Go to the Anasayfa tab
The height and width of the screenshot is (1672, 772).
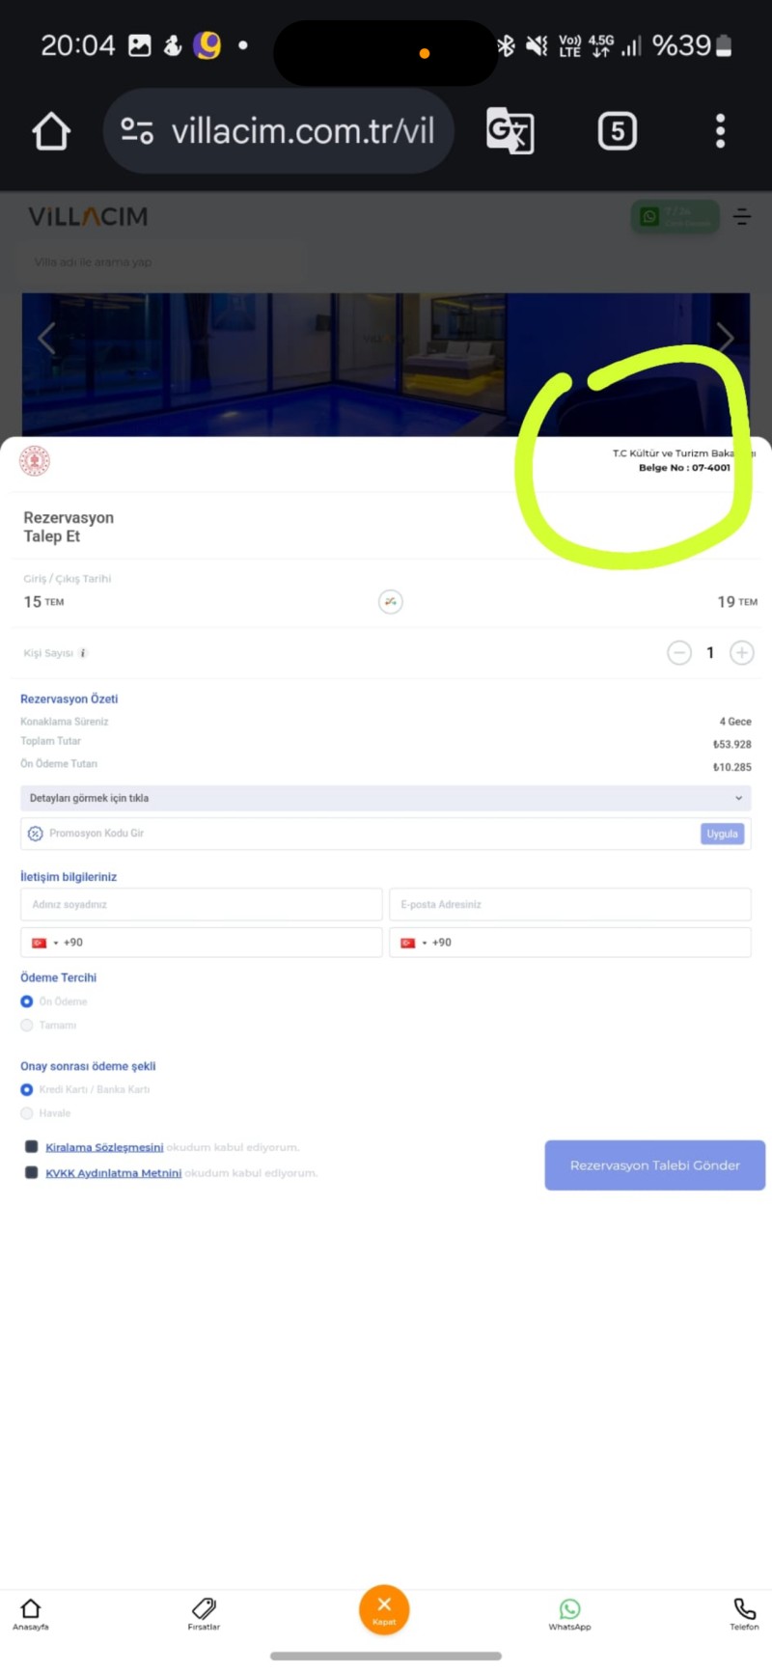point(31,1612)
